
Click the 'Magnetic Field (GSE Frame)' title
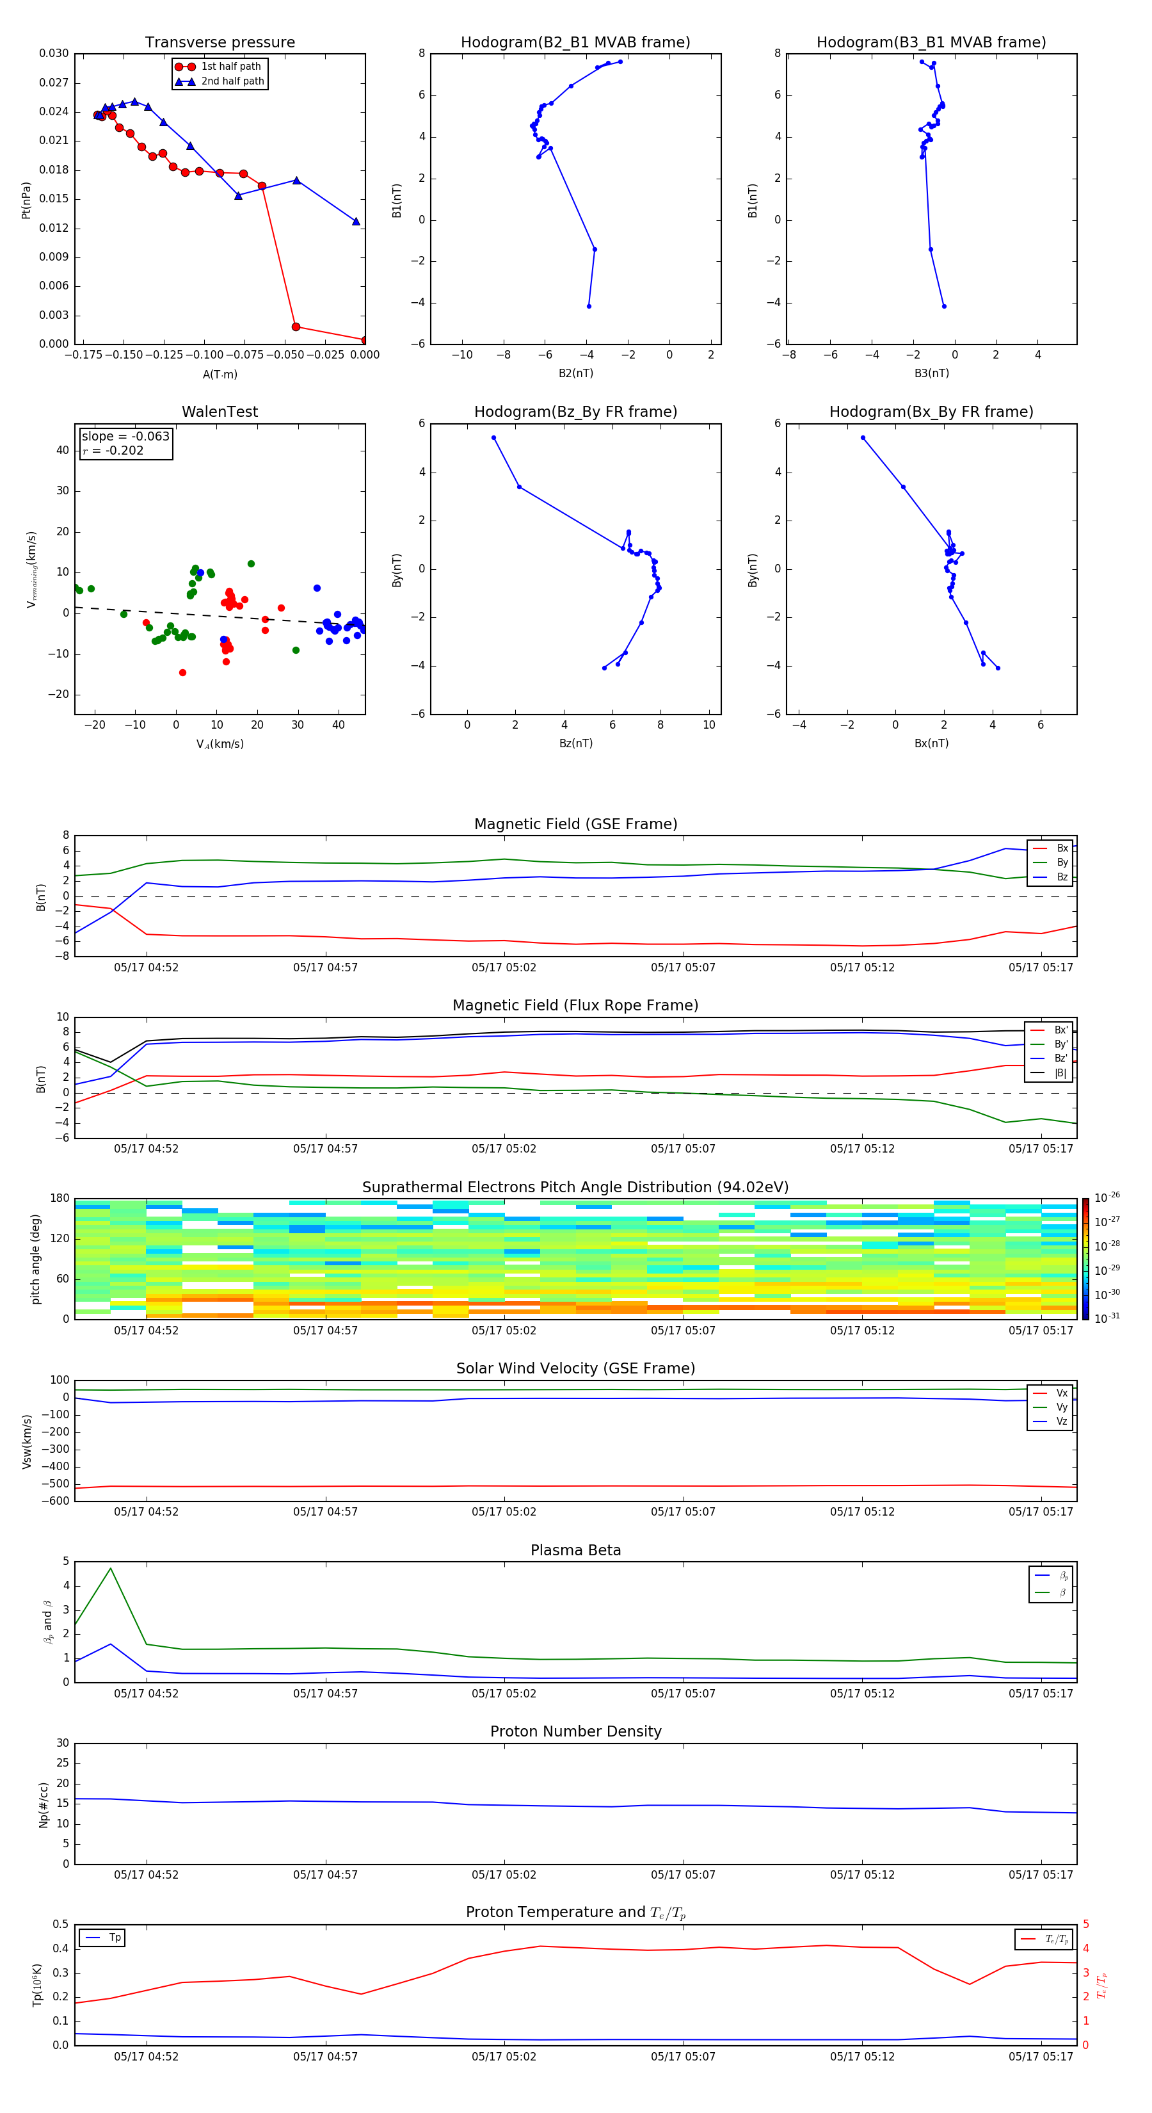(575, 824)
